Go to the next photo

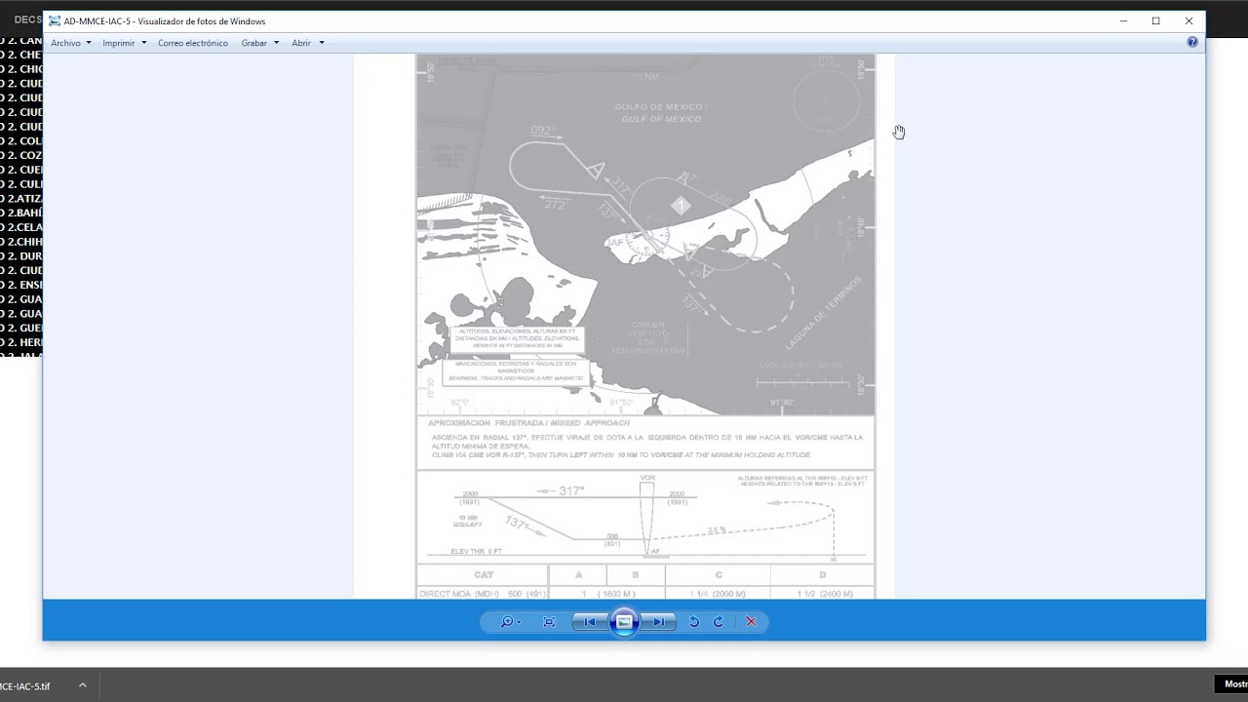tap(659, 622)
